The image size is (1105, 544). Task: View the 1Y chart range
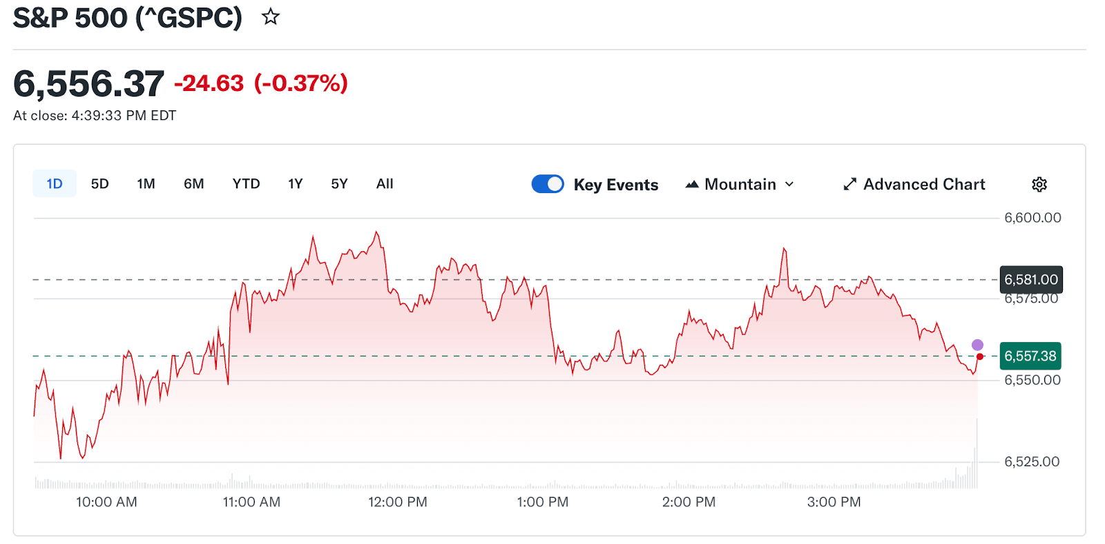click(296, 184)
